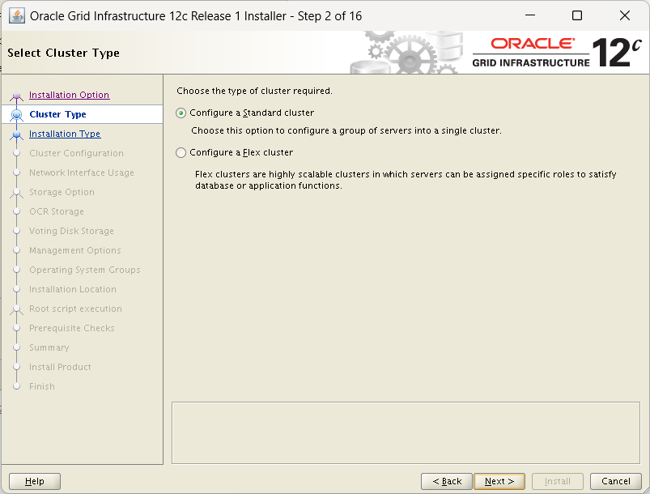Click the Flex clusters description text
Screen dimensions: 650x494
[x=406, y=180]
